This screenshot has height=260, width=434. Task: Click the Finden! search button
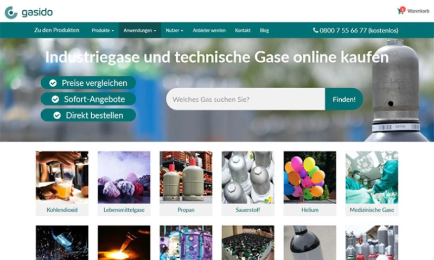344,99
